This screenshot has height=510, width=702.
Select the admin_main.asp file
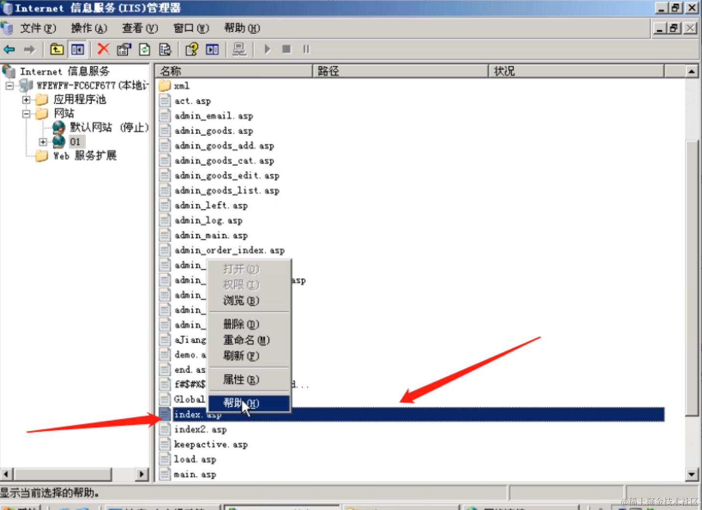211,236
